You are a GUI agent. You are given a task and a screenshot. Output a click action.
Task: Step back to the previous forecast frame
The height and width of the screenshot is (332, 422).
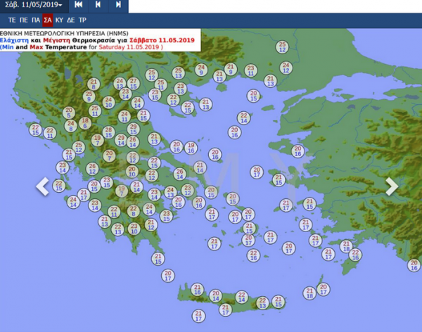tap(98, 6)
